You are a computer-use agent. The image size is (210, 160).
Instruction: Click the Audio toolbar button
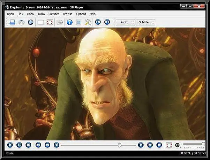pyautogui.click(x=124, y=22)
